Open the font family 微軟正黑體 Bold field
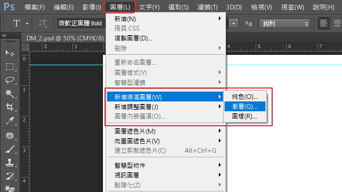Screen dimensions: 342x192 click(81, 23)
